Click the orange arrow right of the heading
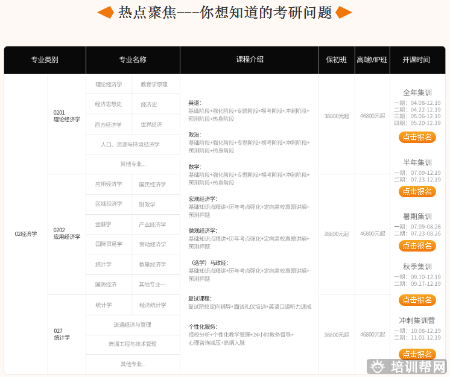The height and width of the screenshot is (377, 450). 344,12
